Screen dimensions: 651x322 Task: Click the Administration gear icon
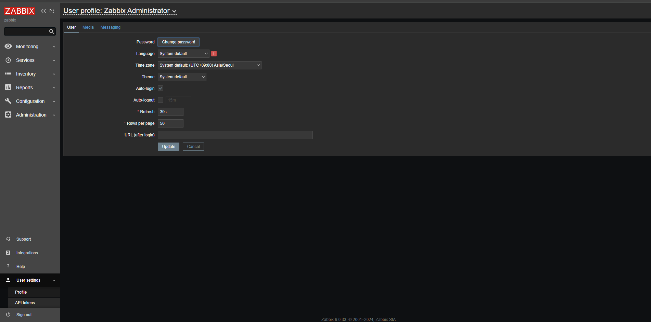point(8,115)
